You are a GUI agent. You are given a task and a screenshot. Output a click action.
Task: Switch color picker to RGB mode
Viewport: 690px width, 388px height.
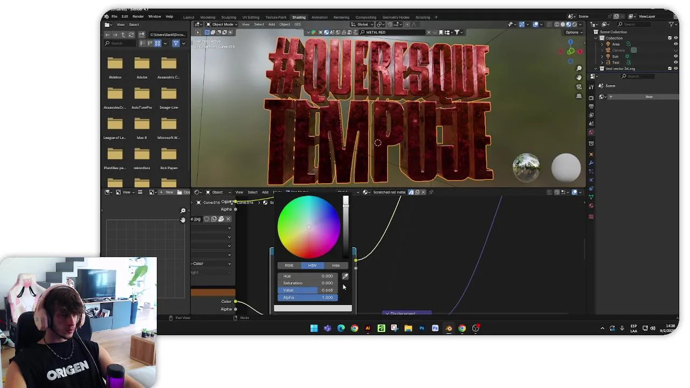click(289, 266)
